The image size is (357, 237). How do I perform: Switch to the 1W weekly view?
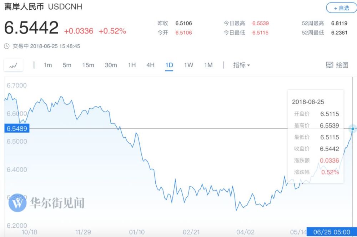point(188,65)
